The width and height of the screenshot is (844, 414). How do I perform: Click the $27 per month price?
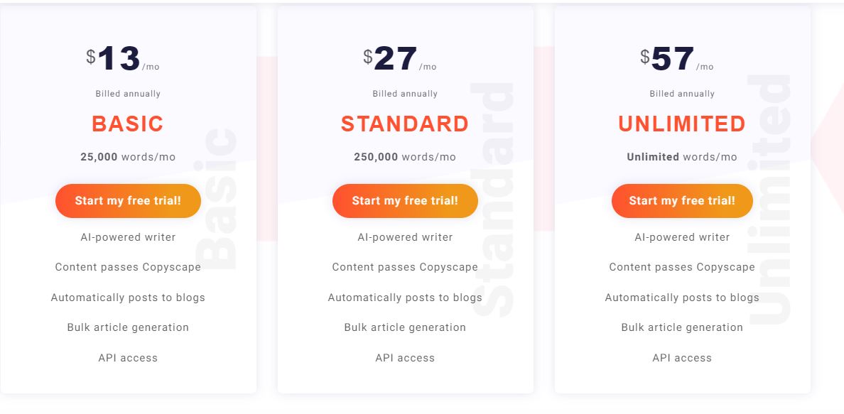pyautogui.click(x=396, y=59)
